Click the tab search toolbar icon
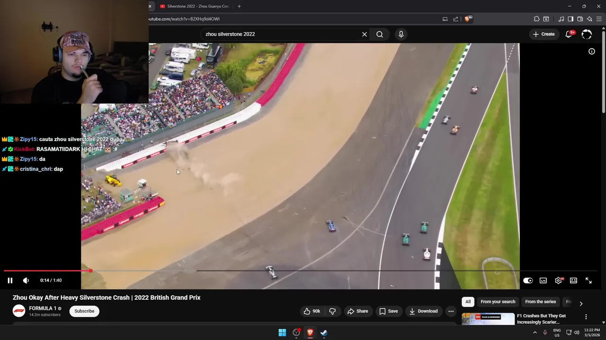 [x=546, y=19]
